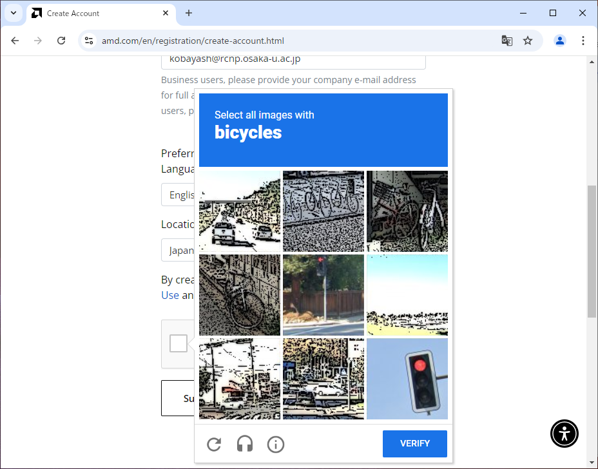Viewport: 598px width, 469px height.
Task: Switch to audio challenge via headphones icon
Action: coord(245,445)
